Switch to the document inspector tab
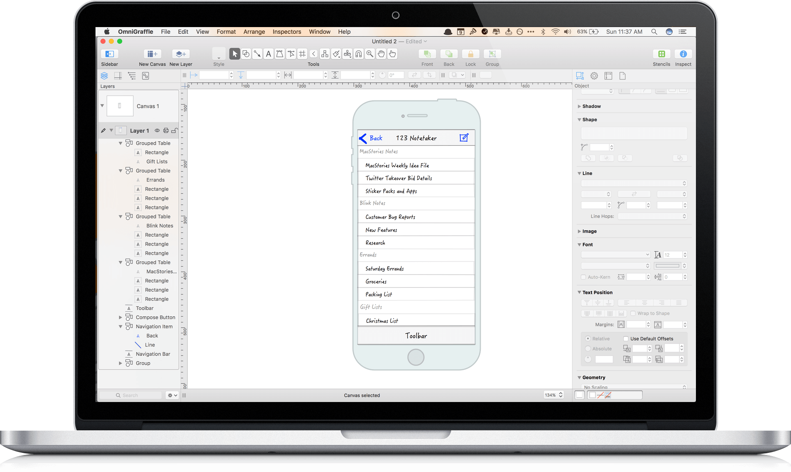This screenshot has width=791, height=472. coord(622,75)
